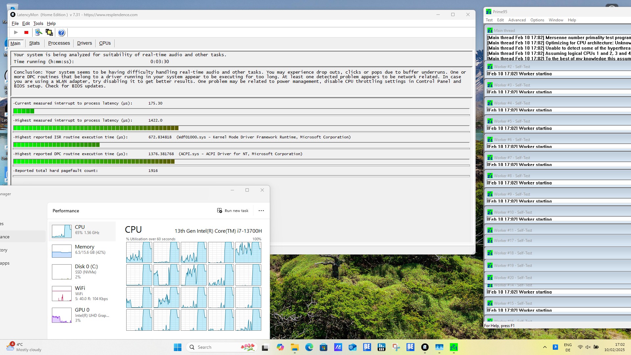Expand the system tray hidden icons chevron
This screenshot has width=631, height=355.
545,347
